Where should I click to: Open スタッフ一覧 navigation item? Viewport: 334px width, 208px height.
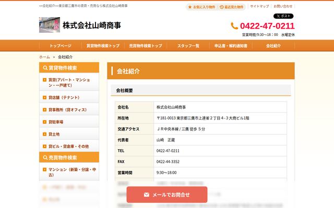(x=188, y=46)
